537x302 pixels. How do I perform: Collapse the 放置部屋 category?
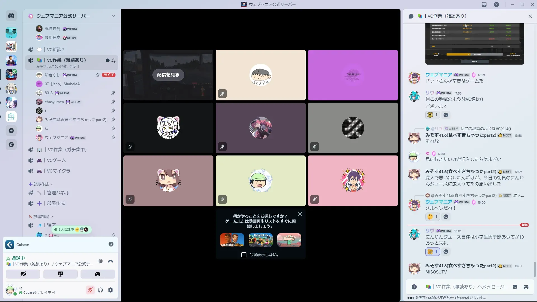click(x=41, y=217)
